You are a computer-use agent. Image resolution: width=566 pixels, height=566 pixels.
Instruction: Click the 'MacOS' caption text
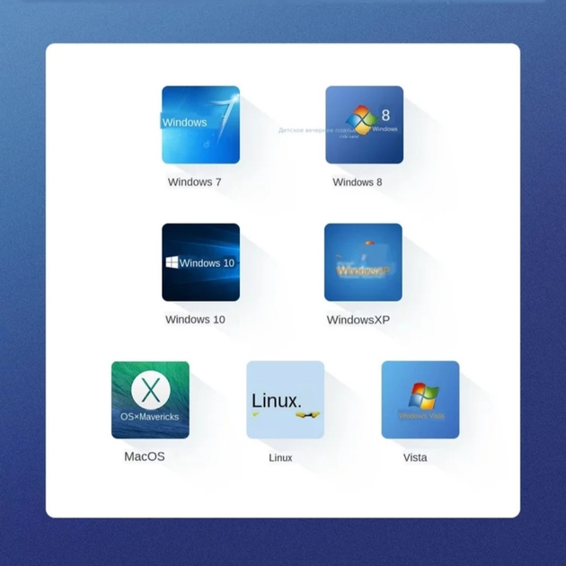(145, 456)
